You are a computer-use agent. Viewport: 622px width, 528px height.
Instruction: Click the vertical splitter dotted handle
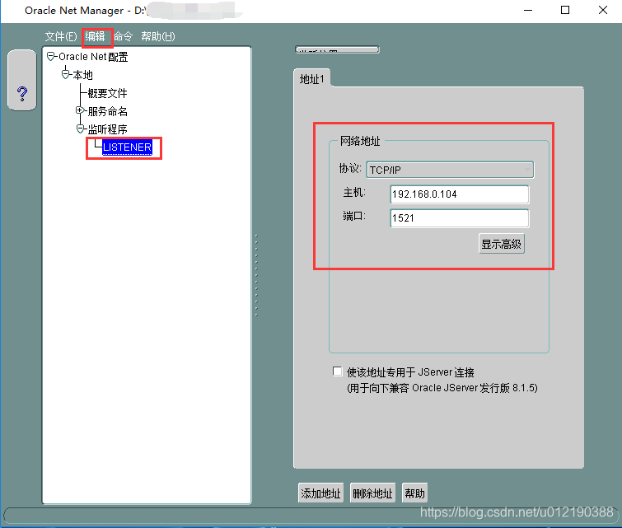coord(257,275)
